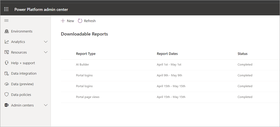Screen dimensions: 280x127
Task: Click the Downloadable Reports heading
Action: coord(84,34)
